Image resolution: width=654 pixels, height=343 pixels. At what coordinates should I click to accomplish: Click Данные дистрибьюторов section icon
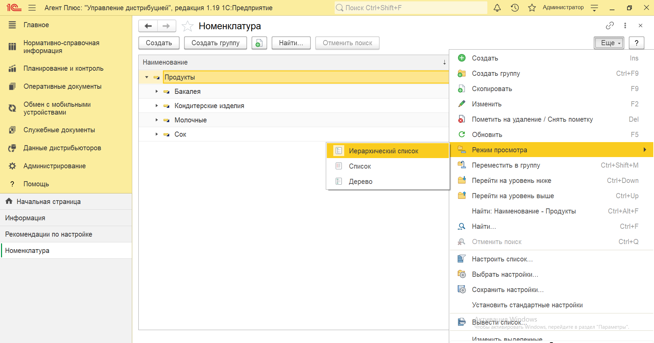[x=12, y=148]
